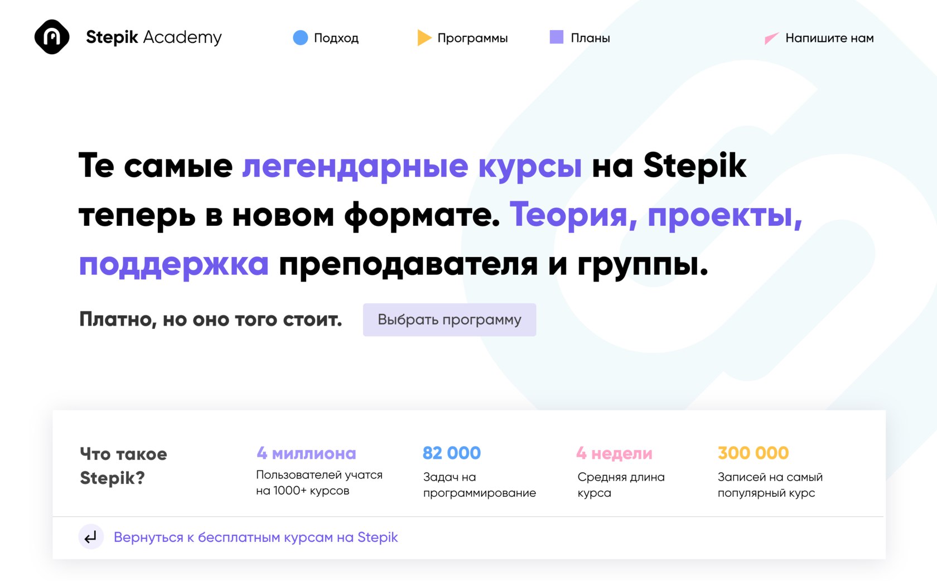Click the Что такое Stepik? heading
This screenshot has width=937, height=581.
(x=123, y=466)
